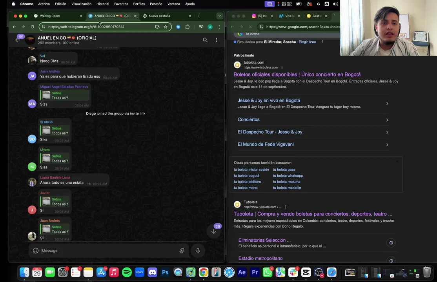Open media controls icon in Chrome toolbar

pos(201,27)
